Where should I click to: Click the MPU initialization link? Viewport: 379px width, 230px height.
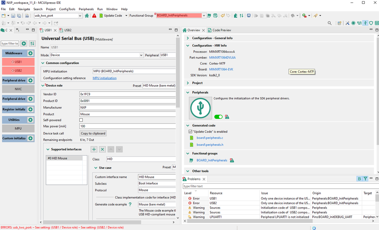(x=105, y=78)
